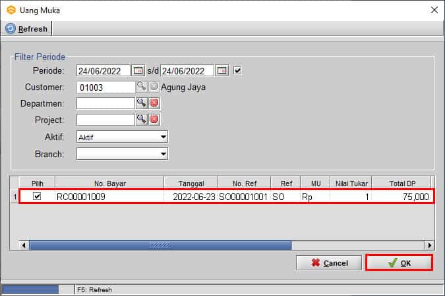Close the Uang Muka dialog window
This screenshot has height=296, width=445.
click(433, 10)
